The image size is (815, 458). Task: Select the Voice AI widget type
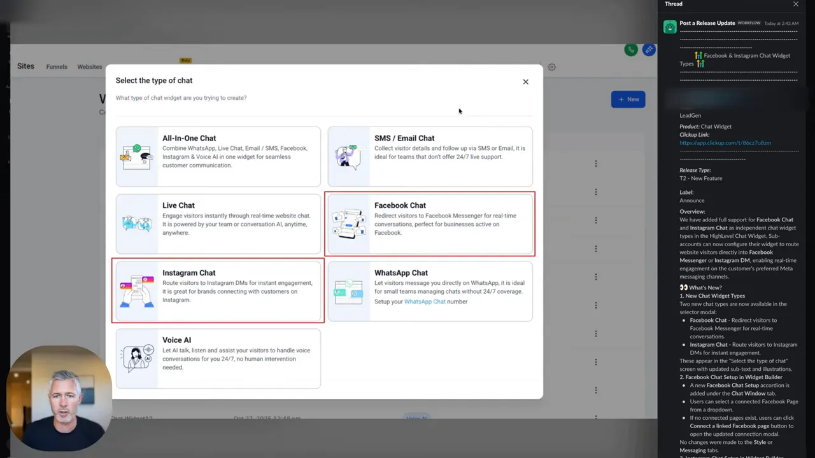click(218, 359)
